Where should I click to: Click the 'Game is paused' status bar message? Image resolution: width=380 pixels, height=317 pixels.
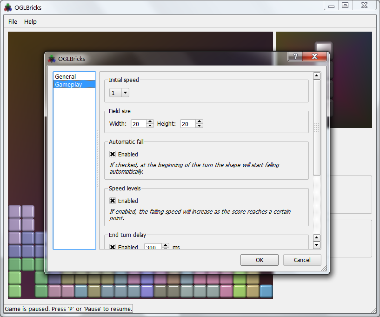click(68, 309)
